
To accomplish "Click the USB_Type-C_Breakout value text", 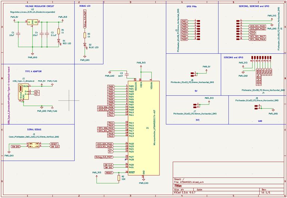I will point(24,81).
